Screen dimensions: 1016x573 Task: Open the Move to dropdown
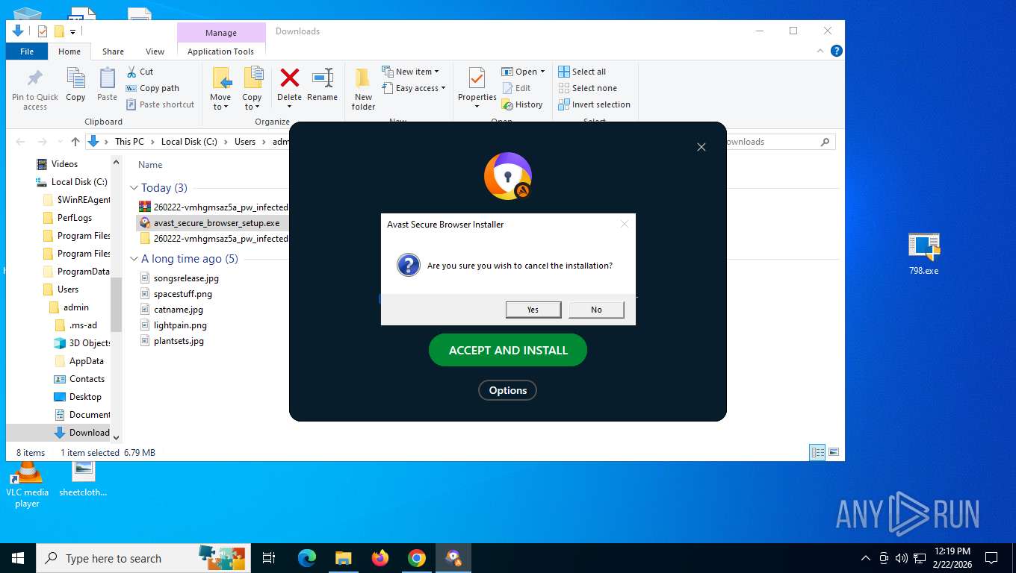point(220,89)
